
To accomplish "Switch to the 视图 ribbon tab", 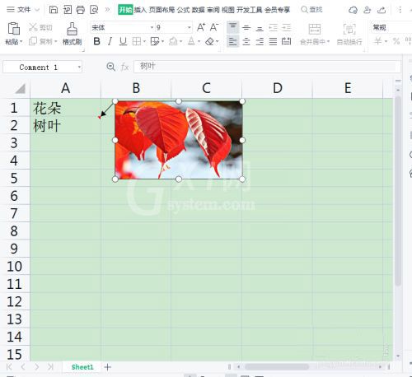I will 227,10.
